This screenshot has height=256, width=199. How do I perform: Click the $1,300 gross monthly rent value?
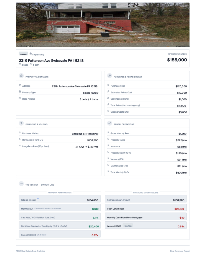[x=182, y=134]
